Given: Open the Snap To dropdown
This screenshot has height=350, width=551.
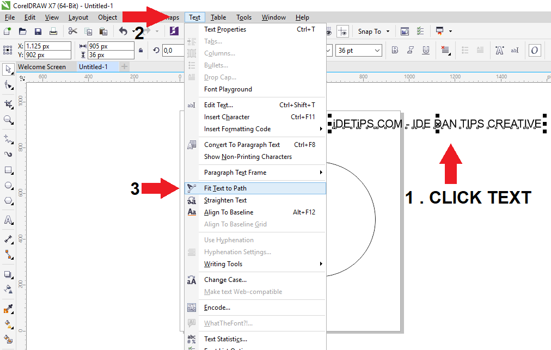Looking at the screenshot, I should 374,31.
